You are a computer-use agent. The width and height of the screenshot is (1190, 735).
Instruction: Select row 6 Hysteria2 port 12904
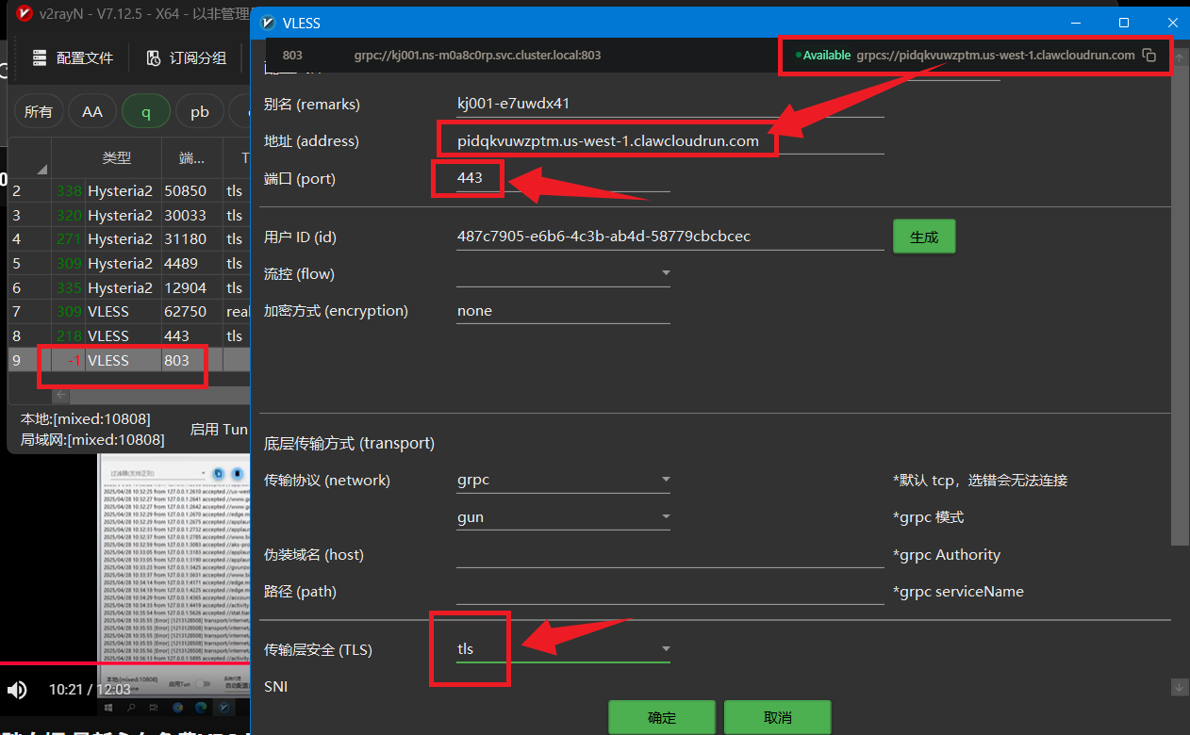coord(129,287)
